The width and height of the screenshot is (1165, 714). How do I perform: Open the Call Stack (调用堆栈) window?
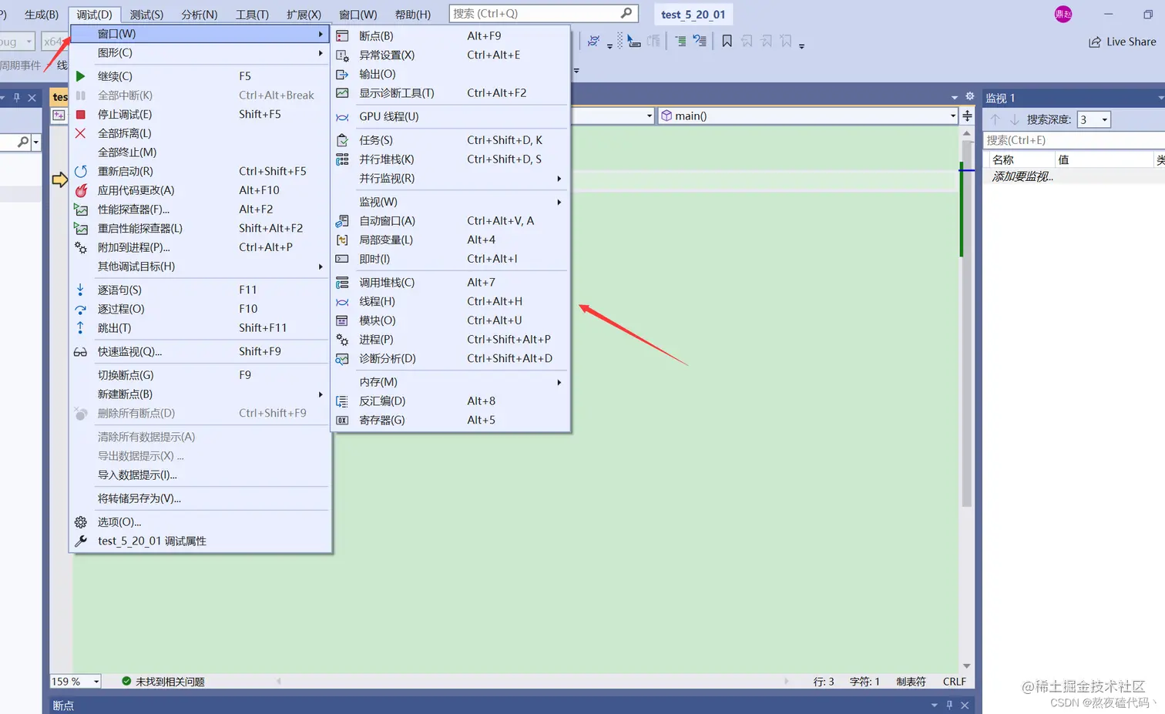[451, 283]
